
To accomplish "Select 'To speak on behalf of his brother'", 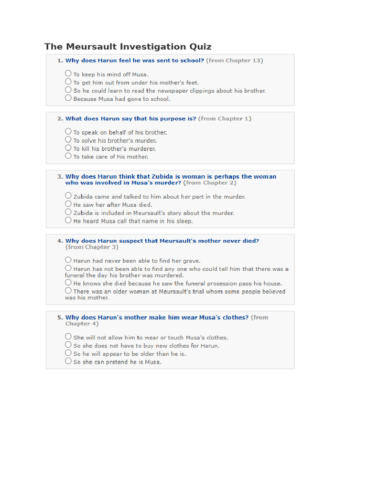I will [x=68, y=131].
